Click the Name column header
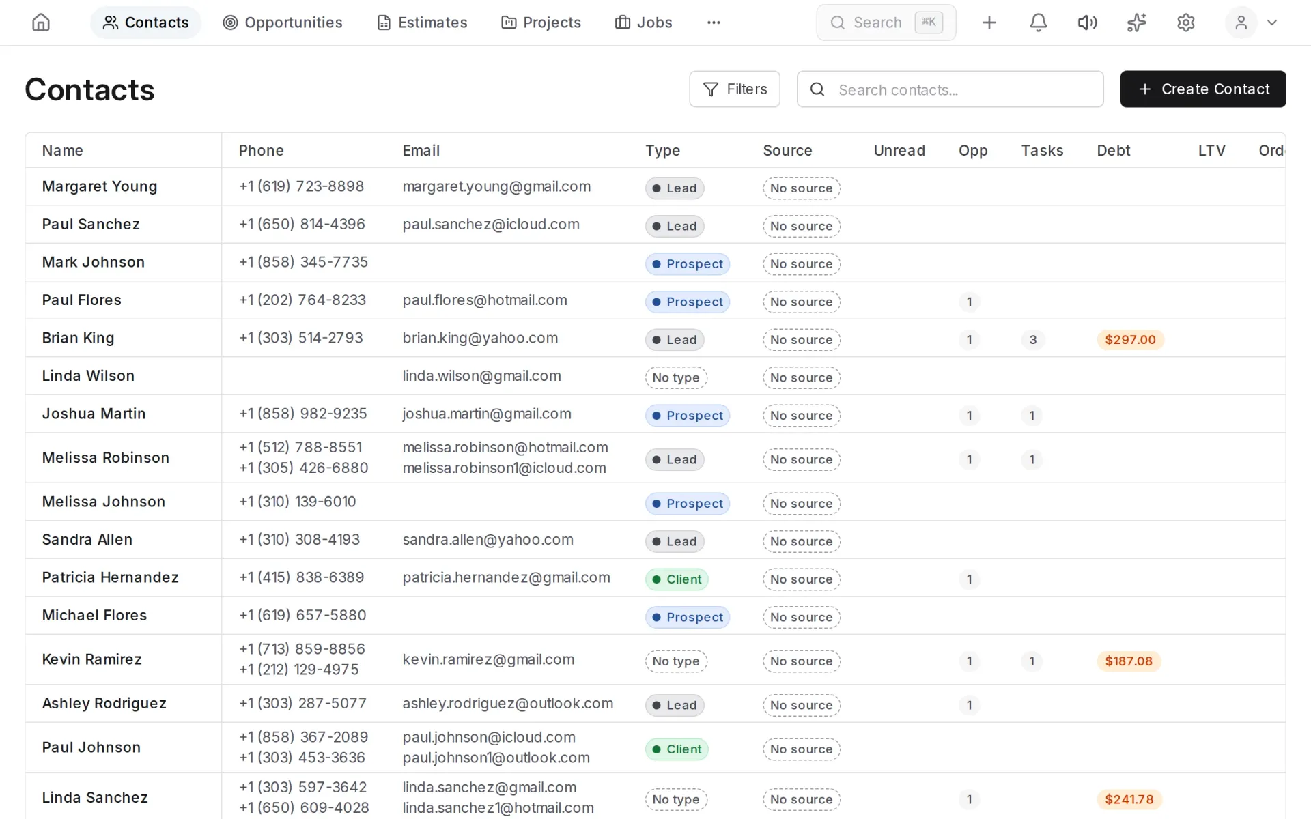This screenshot has height=819, width=1311. pyautogui.click(x=62, y=150)
